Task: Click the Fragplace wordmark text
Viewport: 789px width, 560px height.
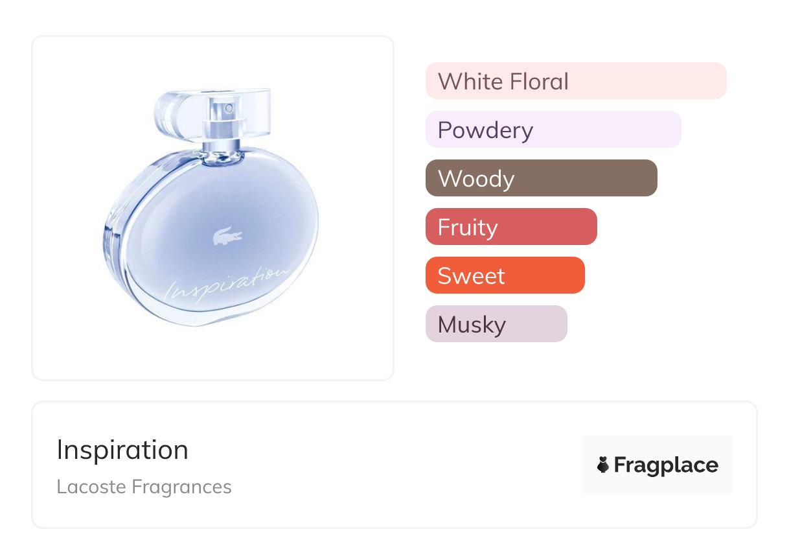Action: pos(666,465)
